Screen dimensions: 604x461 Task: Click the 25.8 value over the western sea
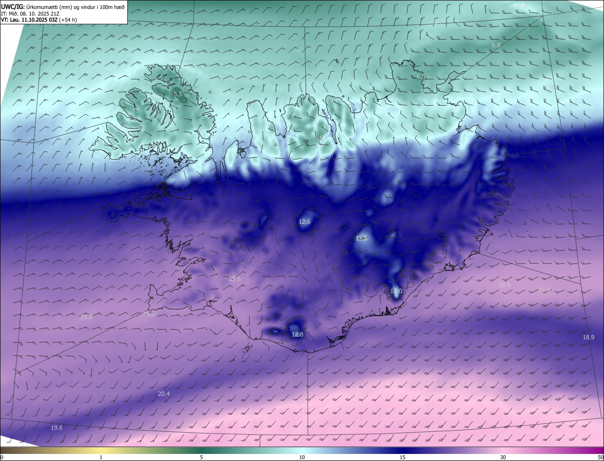coord(87,317)
